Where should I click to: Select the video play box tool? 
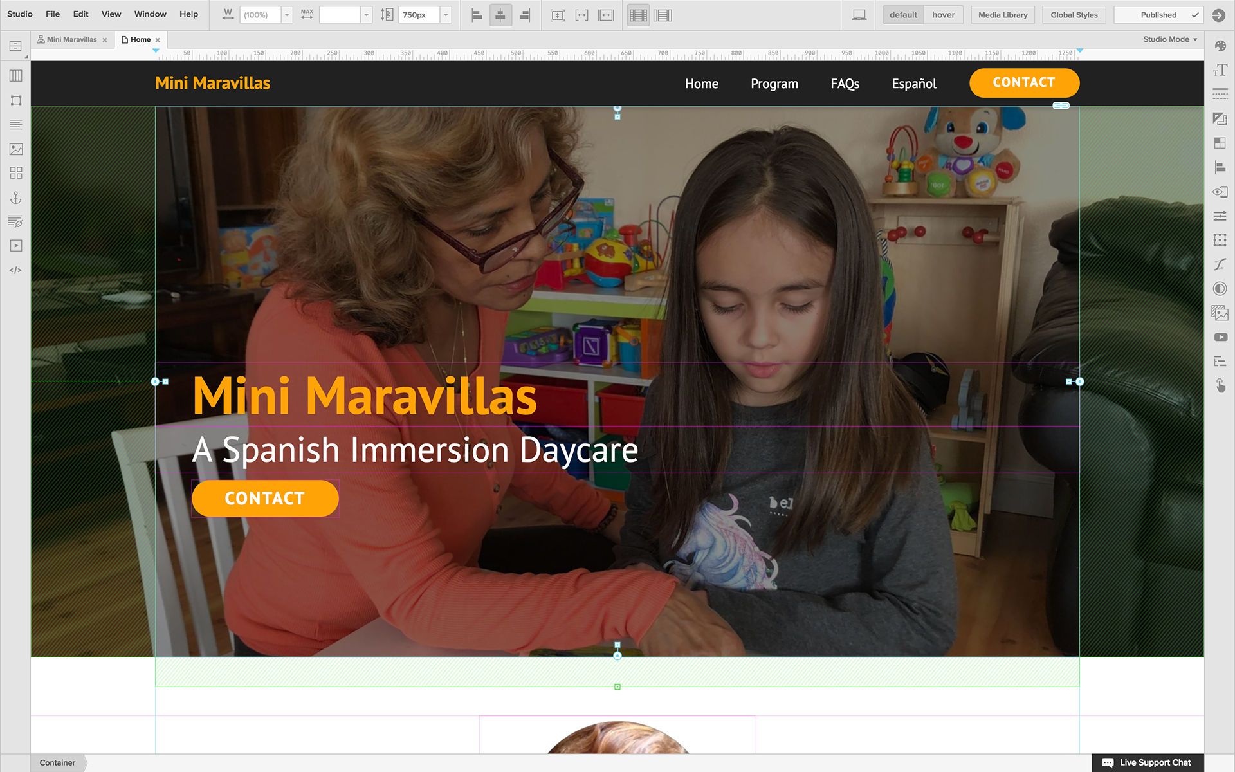(16, 246)
